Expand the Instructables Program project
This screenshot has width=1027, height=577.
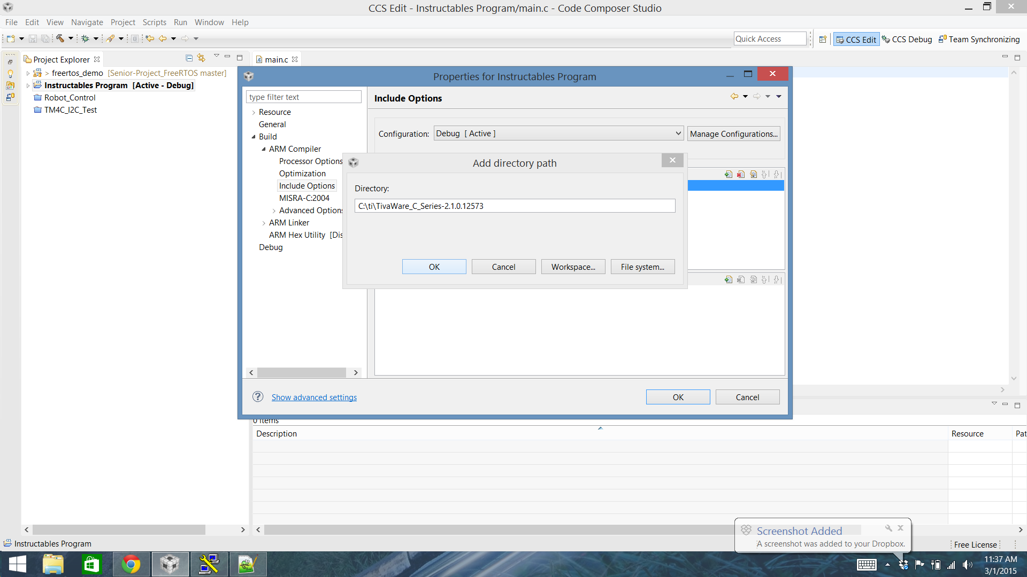coord(28,85)
